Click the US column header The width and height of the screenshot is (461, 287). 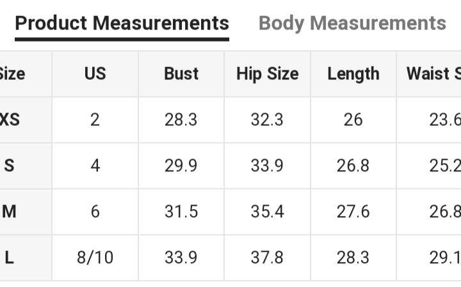tap(95, 74)
